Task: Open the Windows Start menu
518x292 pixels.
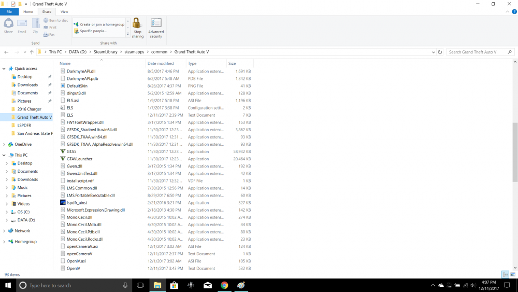Action: (8, 285)
